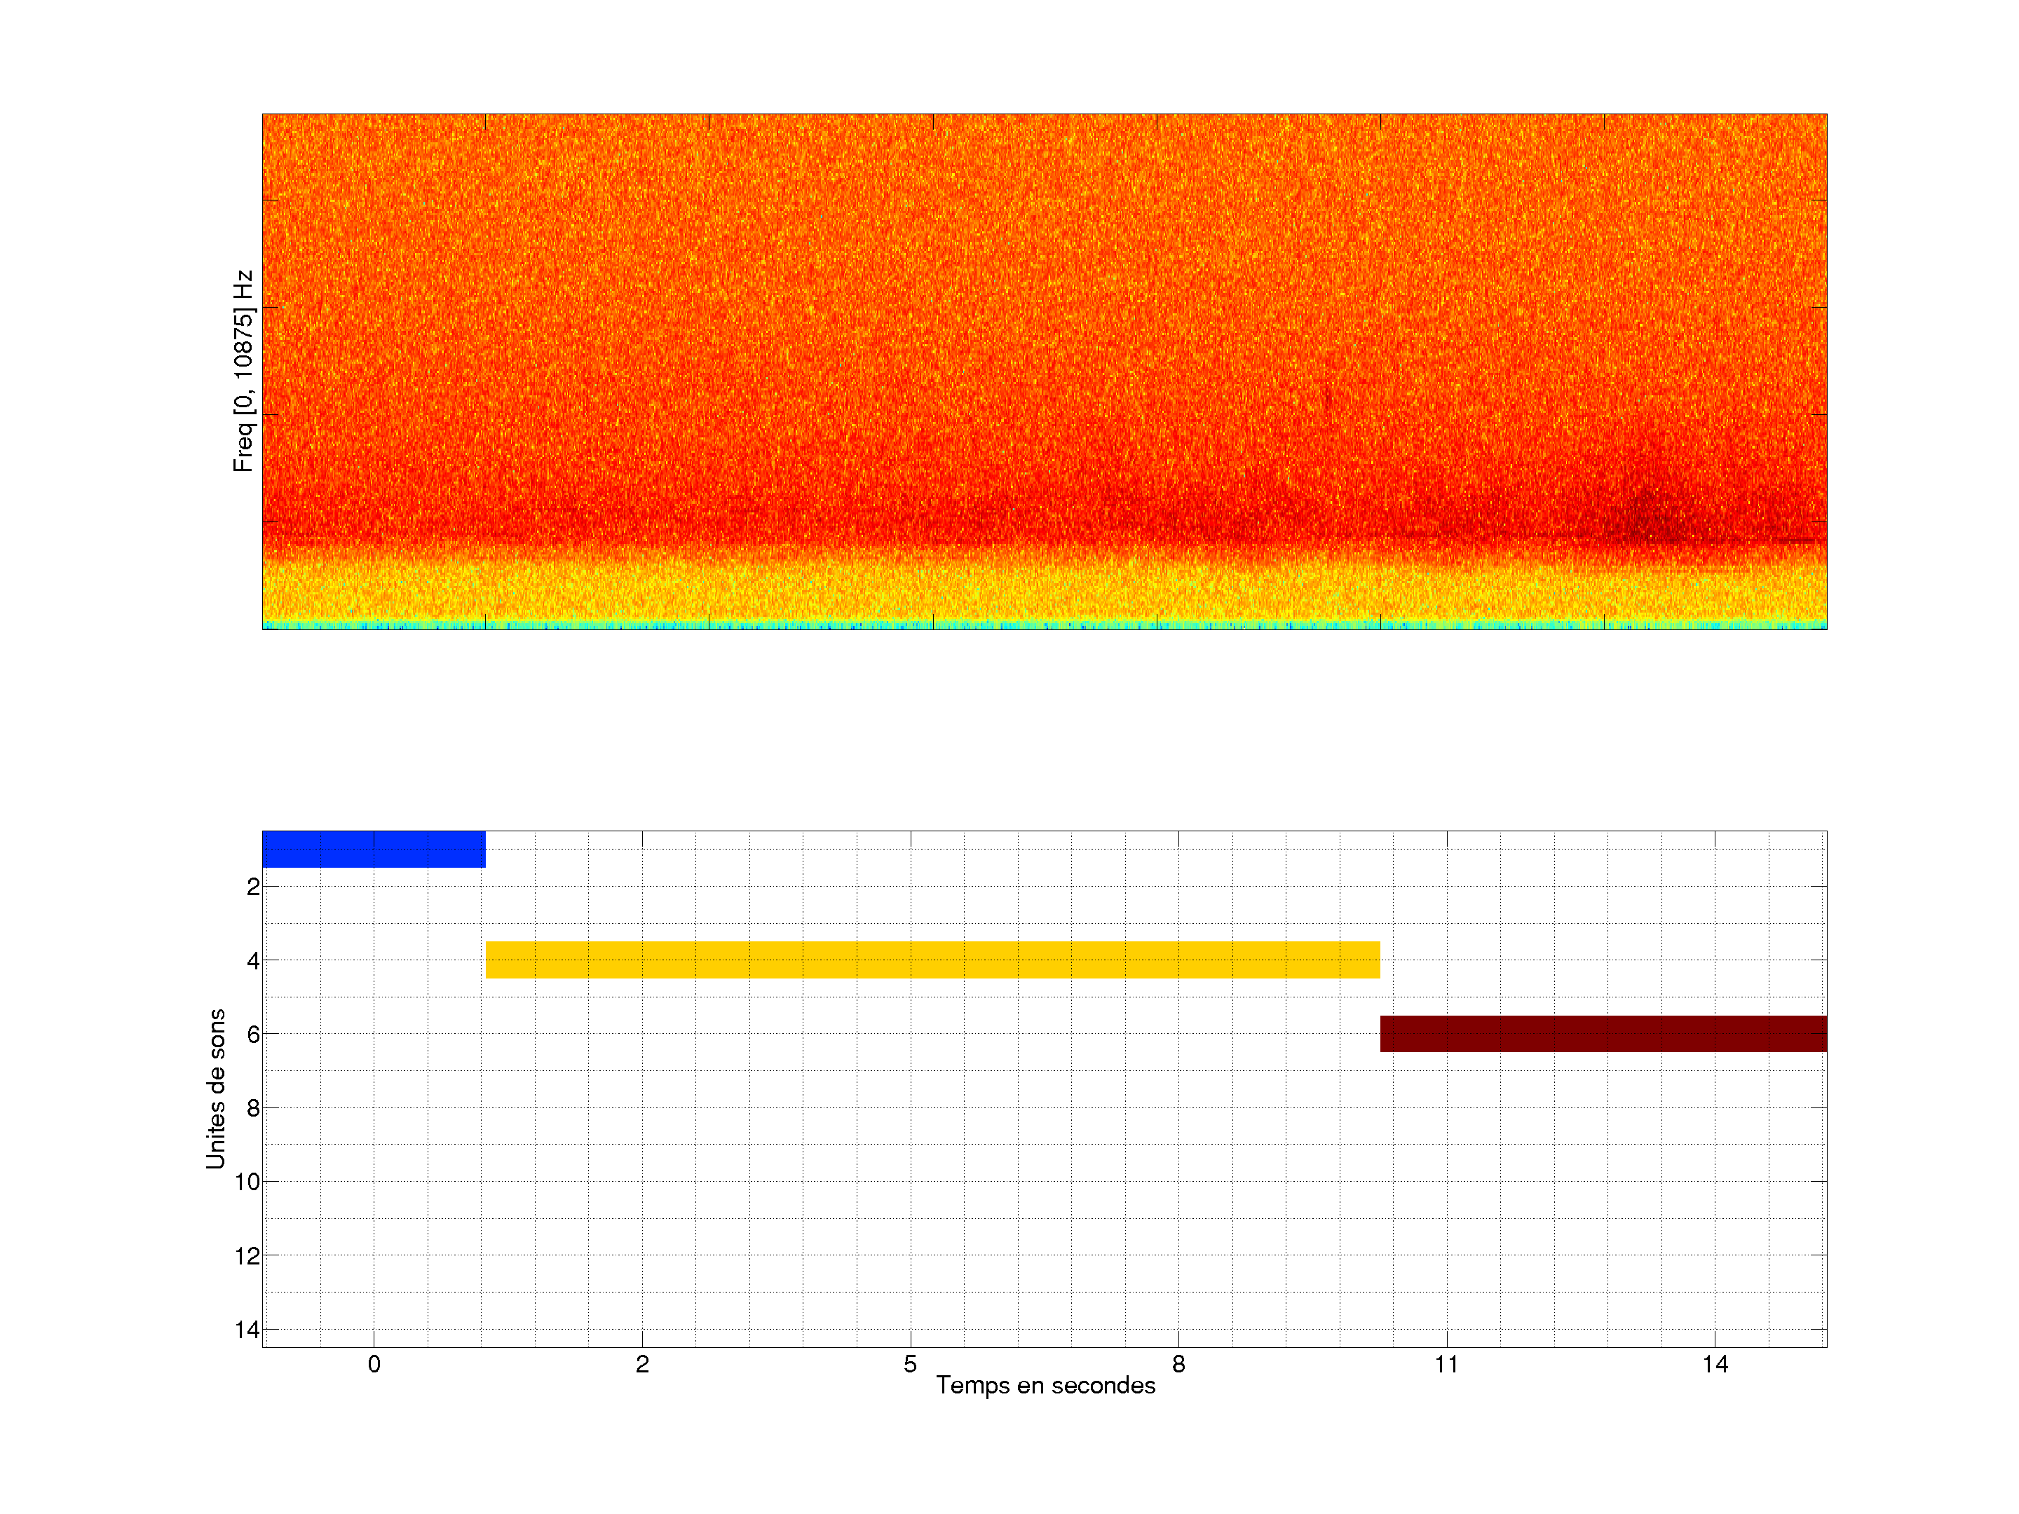Click y-axis tick label 8
The height and width of the screenshot is (1514, 2019).
pos(253,1108)
